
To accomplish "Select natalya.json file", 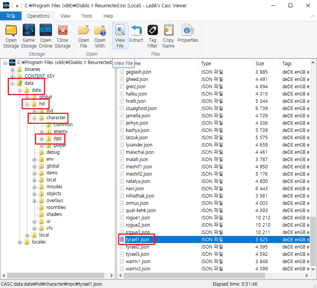I will pos(138,181).
